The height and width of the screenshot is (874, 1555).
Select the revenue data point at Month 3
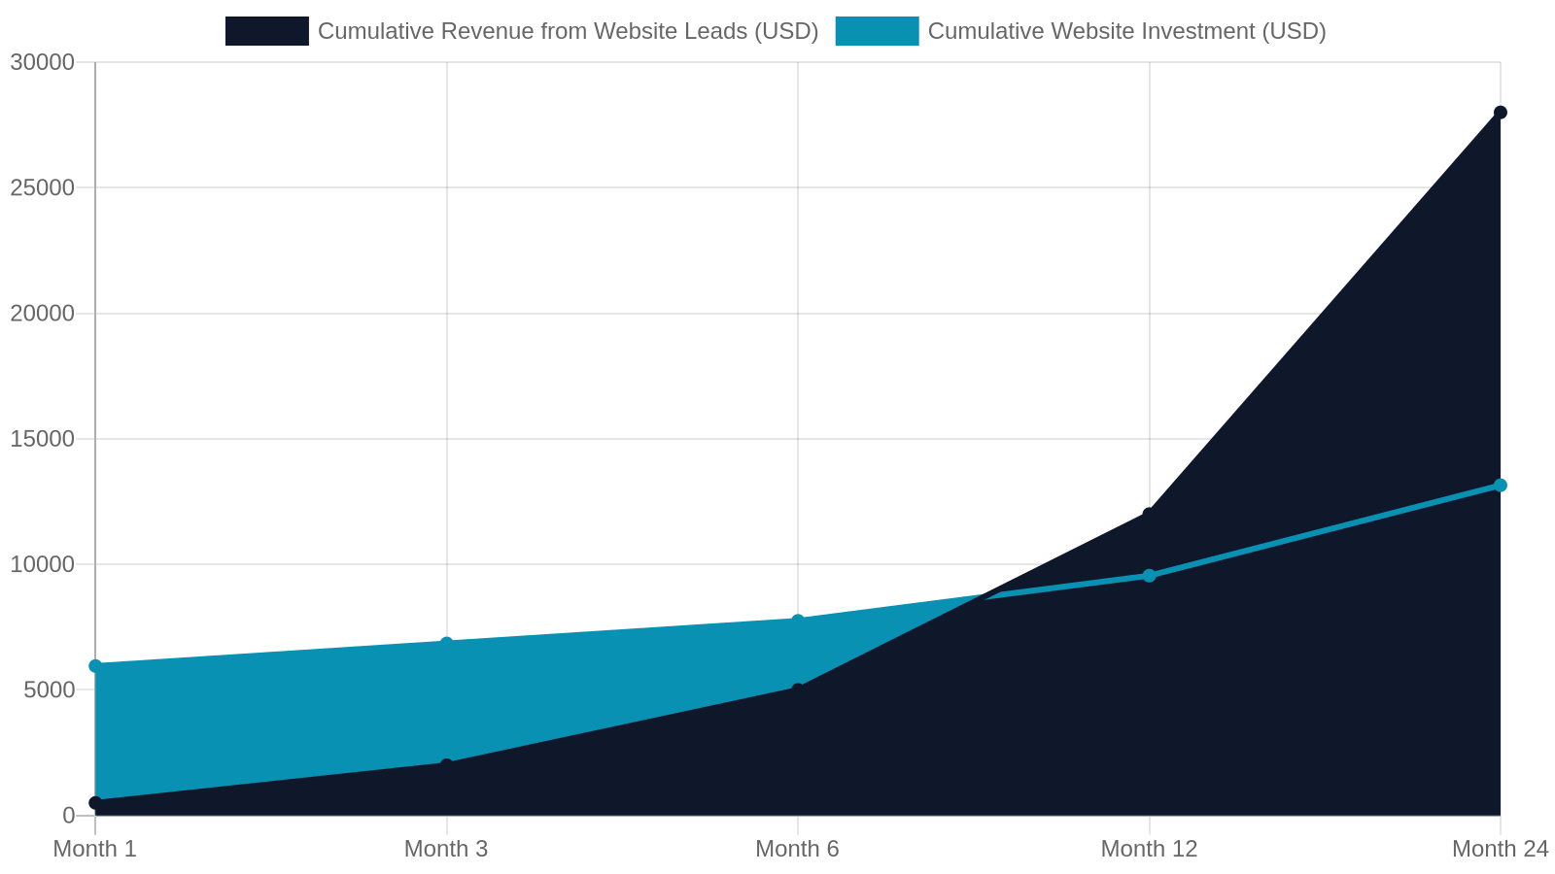click(x=447, y=765)
